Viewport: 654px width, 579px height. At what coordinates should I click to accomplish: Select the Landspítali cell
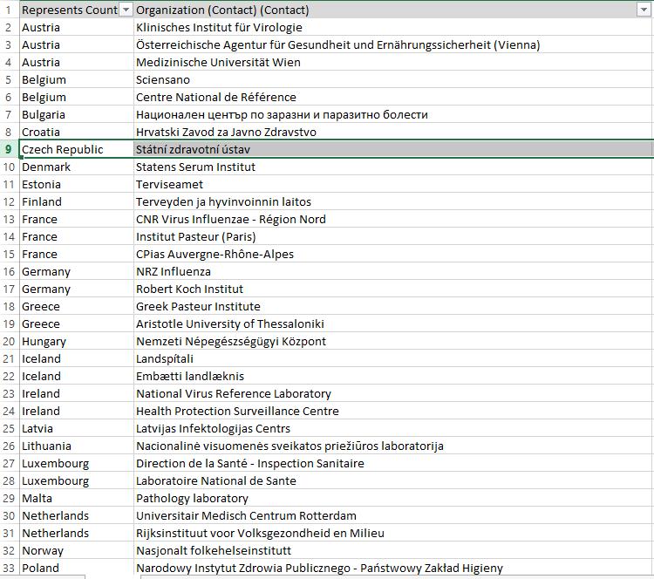(x=393, y=358)
